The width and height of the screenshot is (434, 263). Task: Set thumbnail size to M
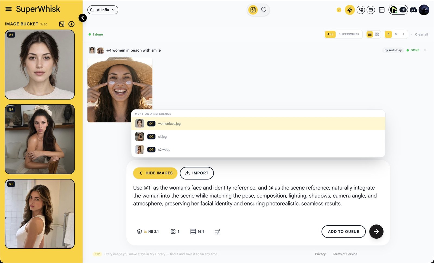(x=396, y=34)
